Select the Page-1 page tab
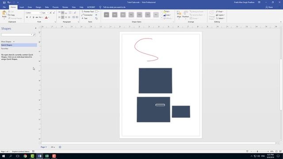 pos(43,147)
